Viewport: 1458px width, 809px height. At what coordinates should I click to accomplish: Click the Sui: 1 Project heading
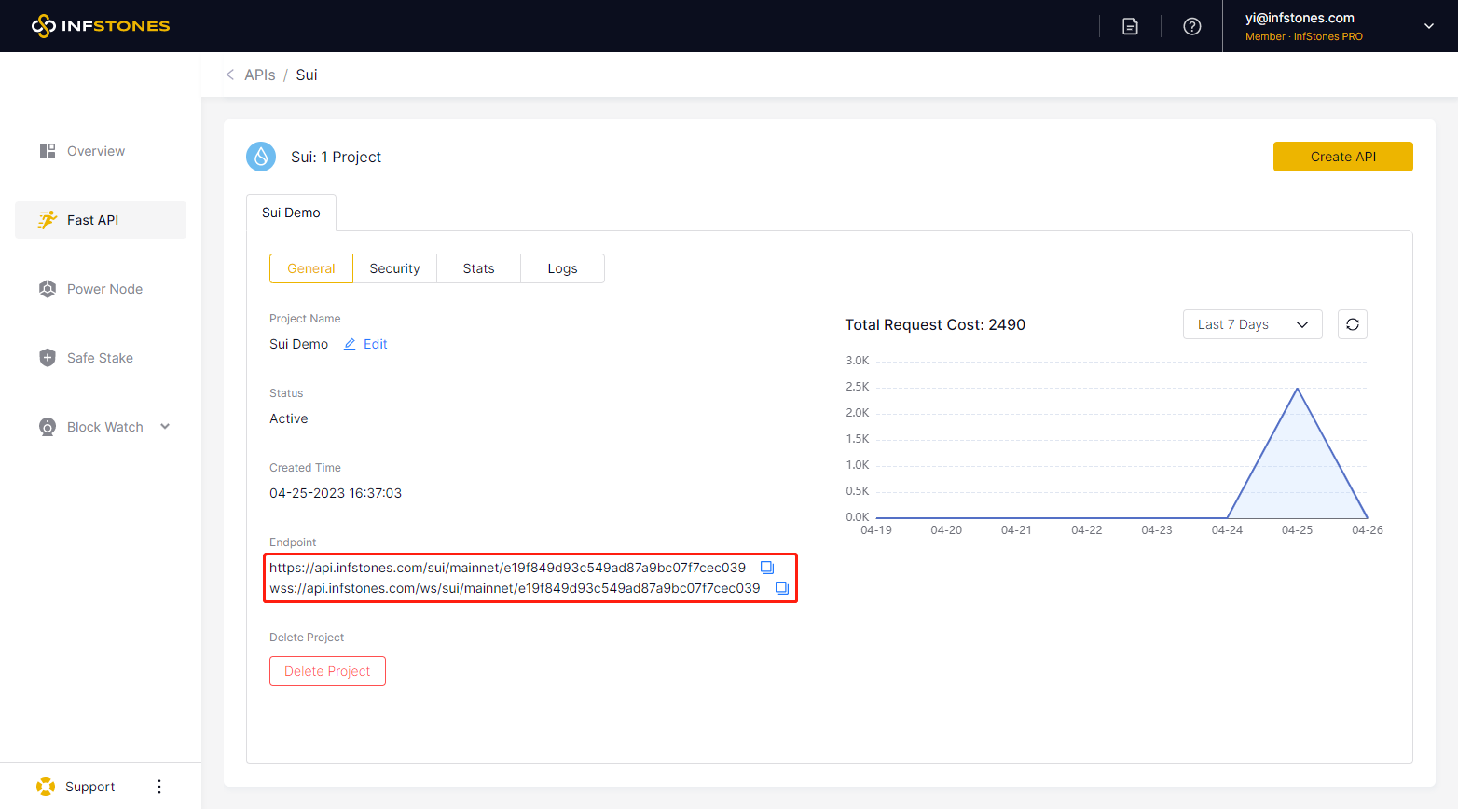(337, 157)
